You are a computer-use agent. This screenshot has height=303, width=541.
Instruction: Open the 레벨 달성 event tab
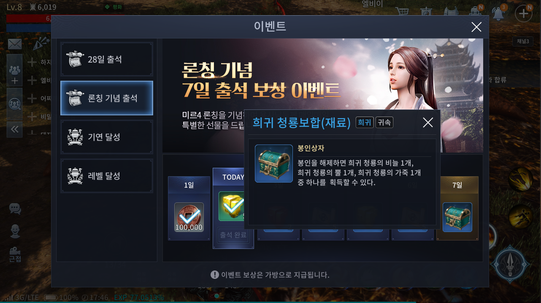pos(107,176)
